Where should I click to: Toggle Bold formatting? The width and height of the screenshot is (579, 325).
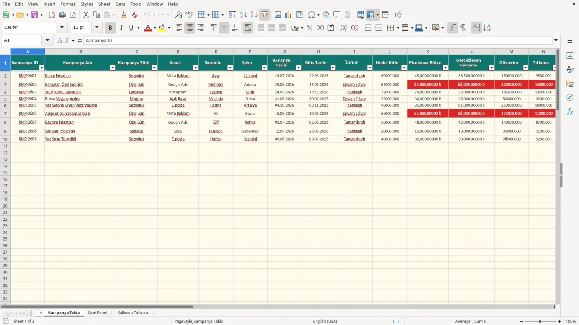click(110, 28)
